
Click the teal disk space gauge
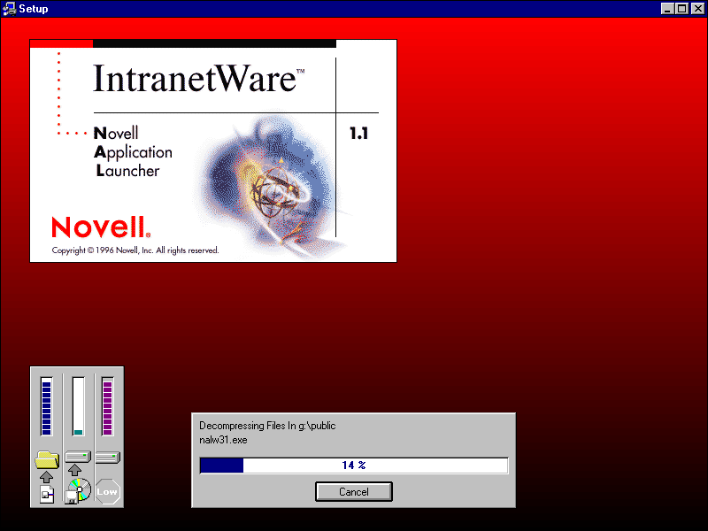(x=78, y=406)
